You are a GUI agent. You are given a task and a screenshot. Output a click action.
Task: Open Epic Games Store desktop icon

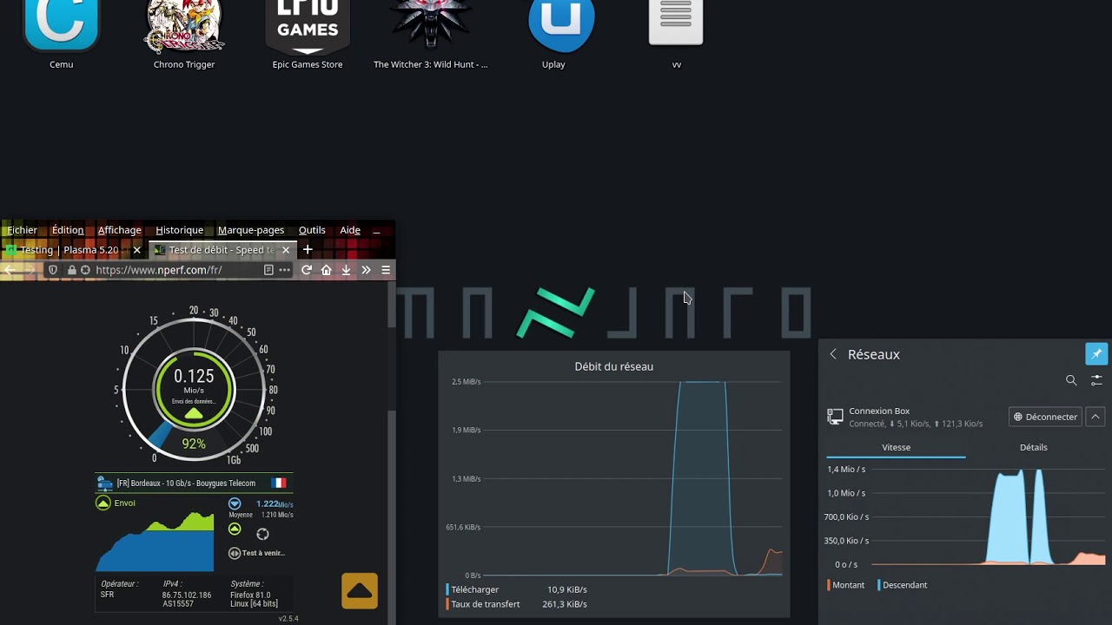coord(308,35)
